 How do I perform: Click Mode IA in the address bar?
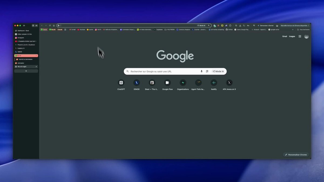pyautogui.click(x=201, y=25)
